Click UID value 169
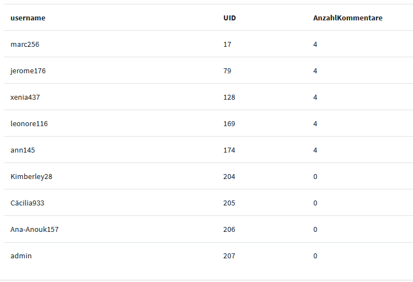Image resolution: width=413 pixels, height=282 pixels. [229, 123]
